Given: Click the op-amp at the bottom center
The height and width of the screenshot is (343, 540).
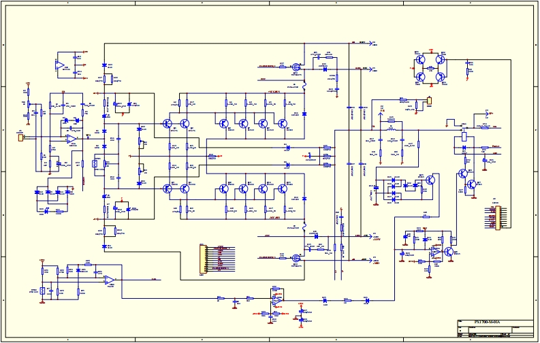Looking at the screenshot, I should (276, 298).
